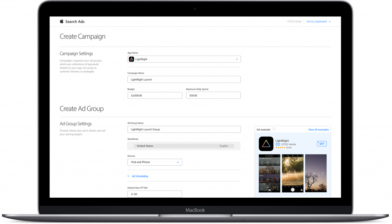
Task: Click the Campaign Name input field
Action: coord(184,79)
